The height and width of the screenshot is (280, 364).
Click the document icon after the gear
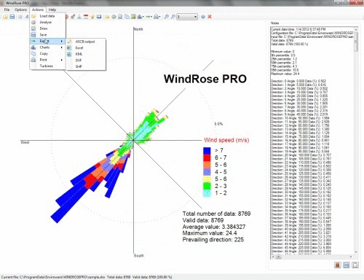click(x=120, y=17)
